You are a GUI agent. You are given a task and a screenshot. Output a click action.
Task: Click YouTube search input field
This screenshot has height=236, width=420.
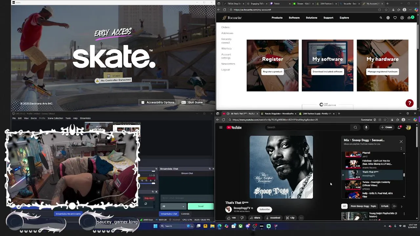[x=308, y=128]
